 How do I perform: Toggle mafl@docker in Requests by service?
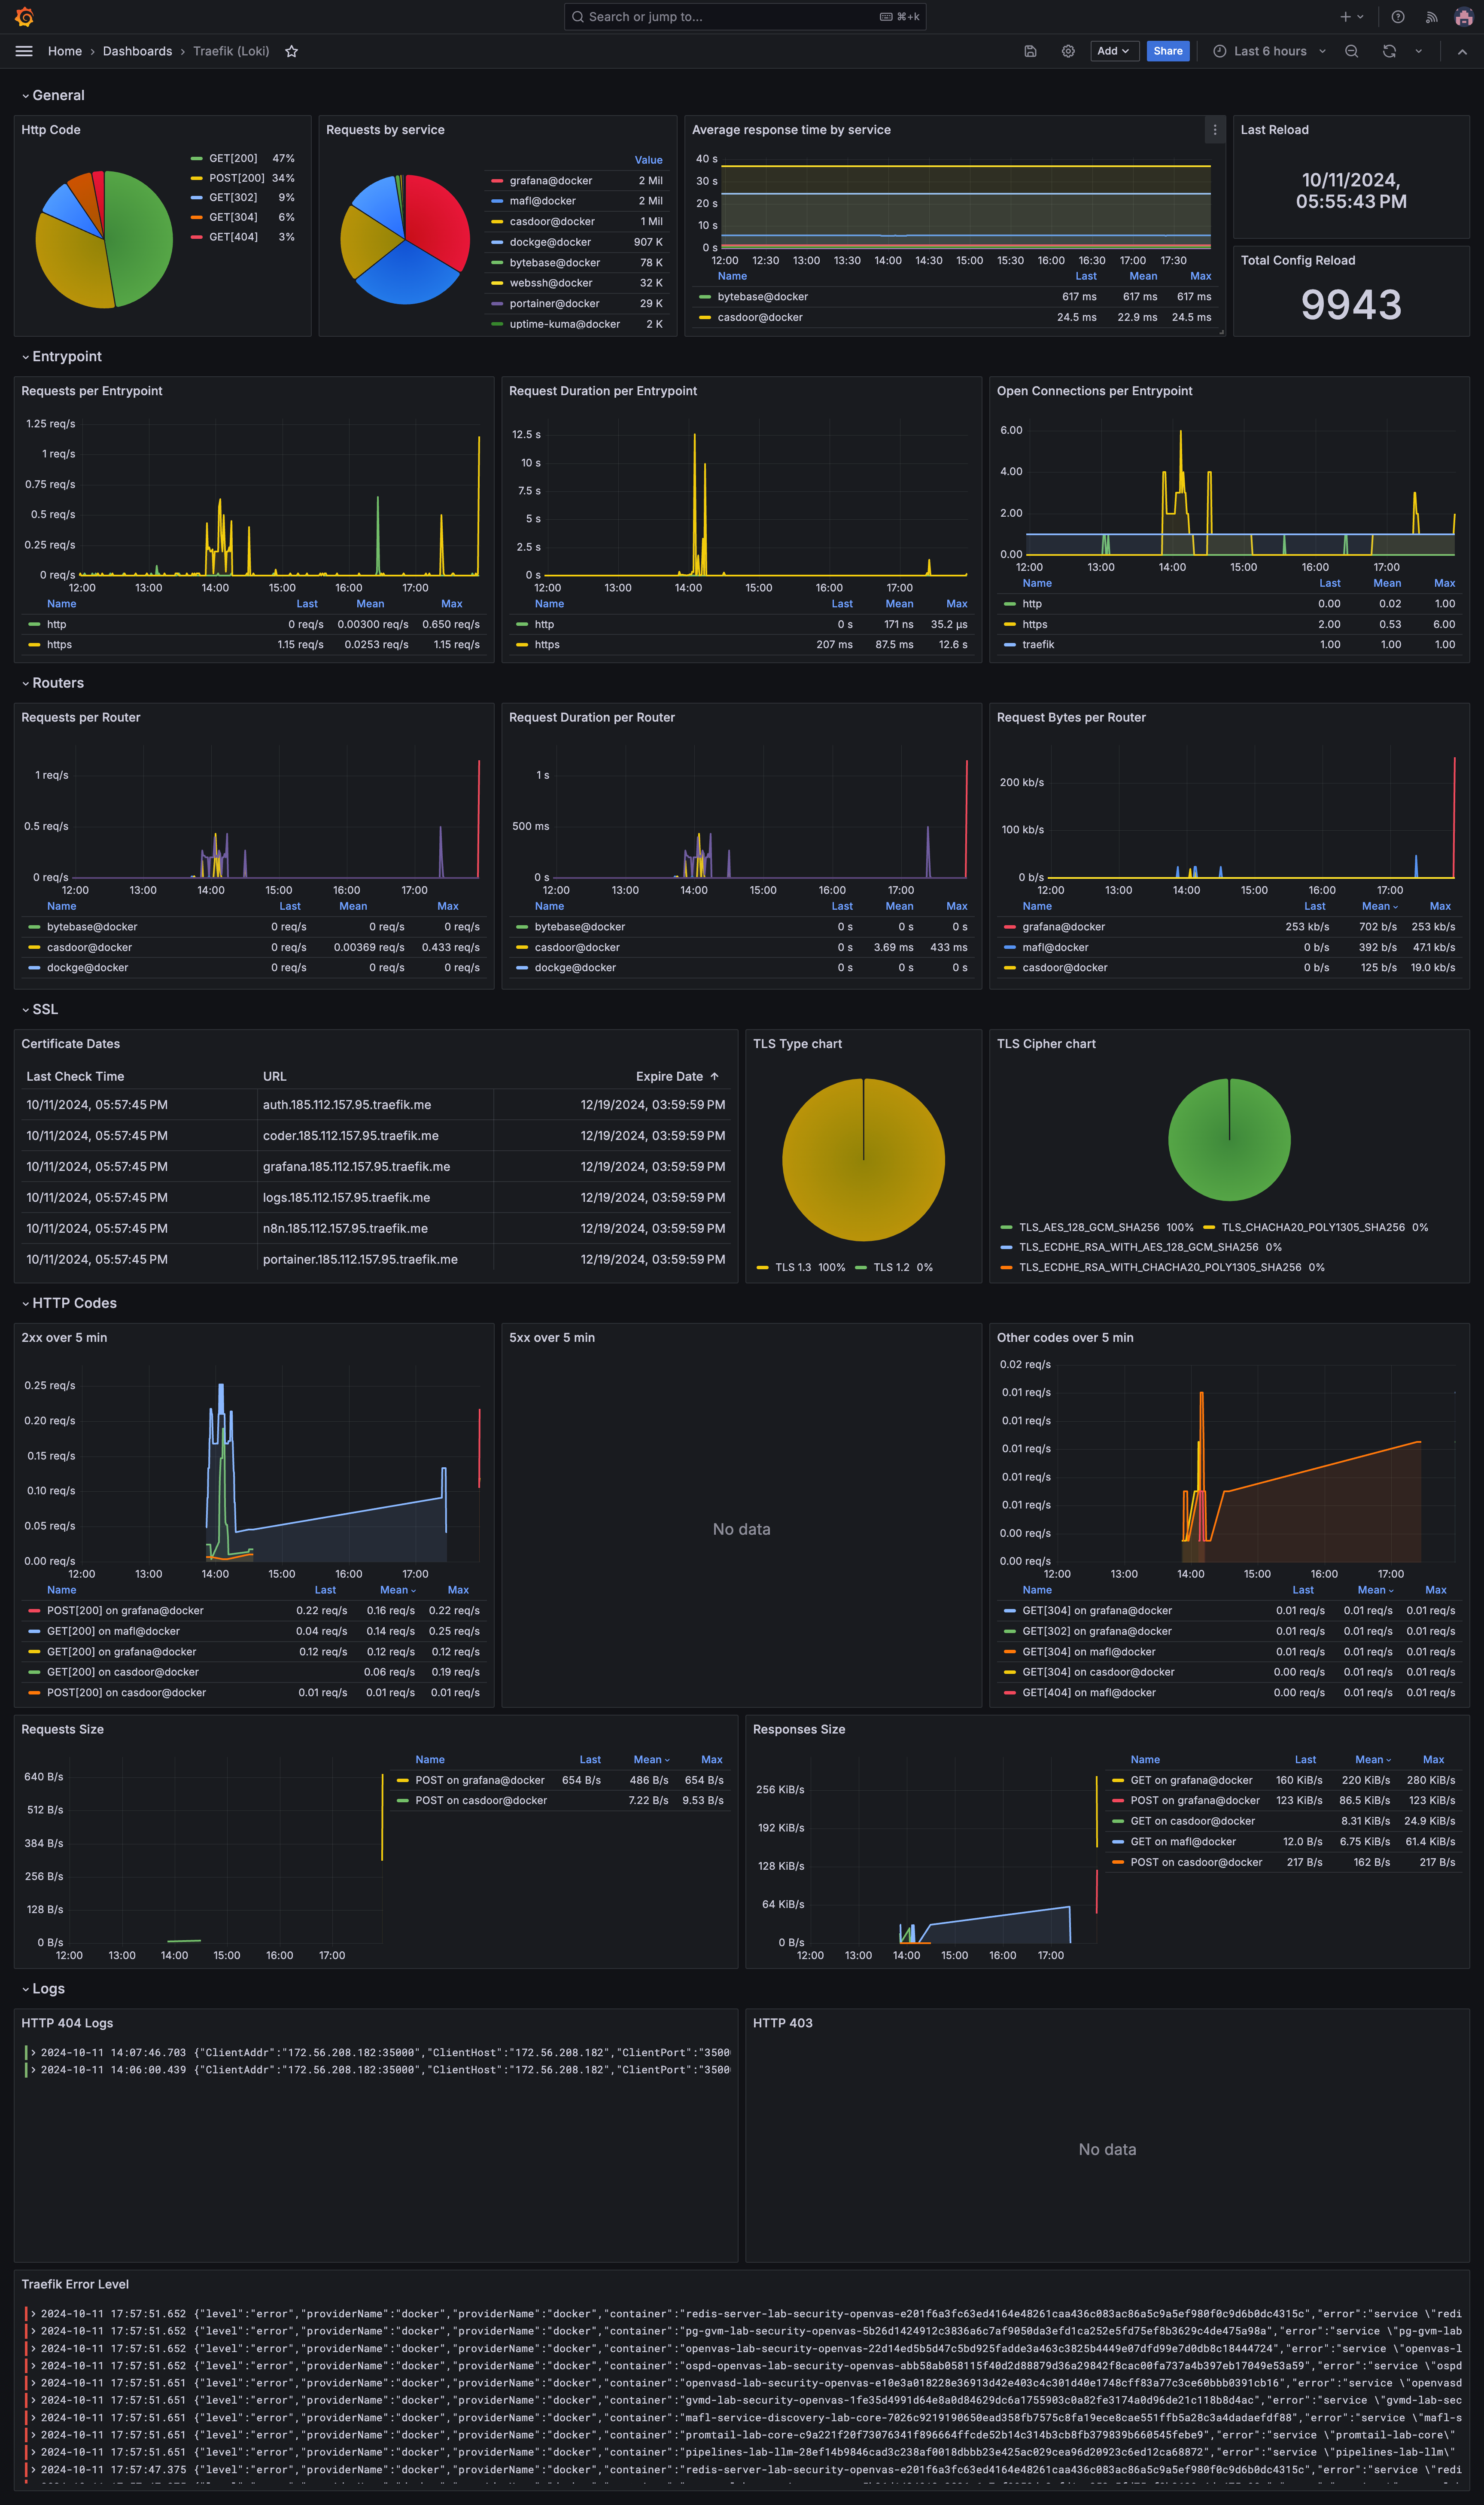pyautogui.click(x=543, y=201)
